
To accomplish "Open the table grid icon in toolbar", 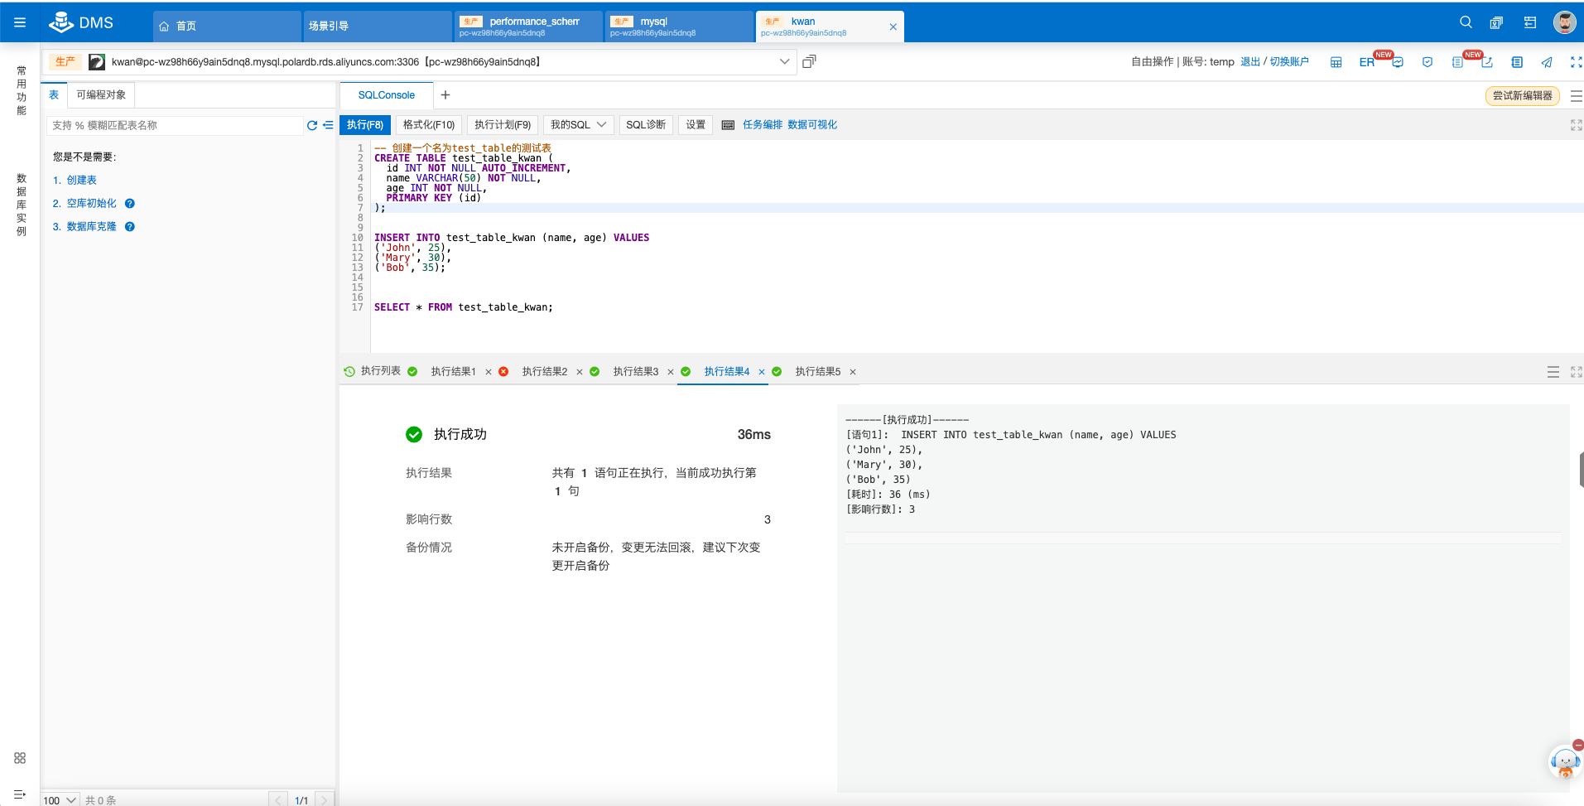I will tap(1336, 62).
